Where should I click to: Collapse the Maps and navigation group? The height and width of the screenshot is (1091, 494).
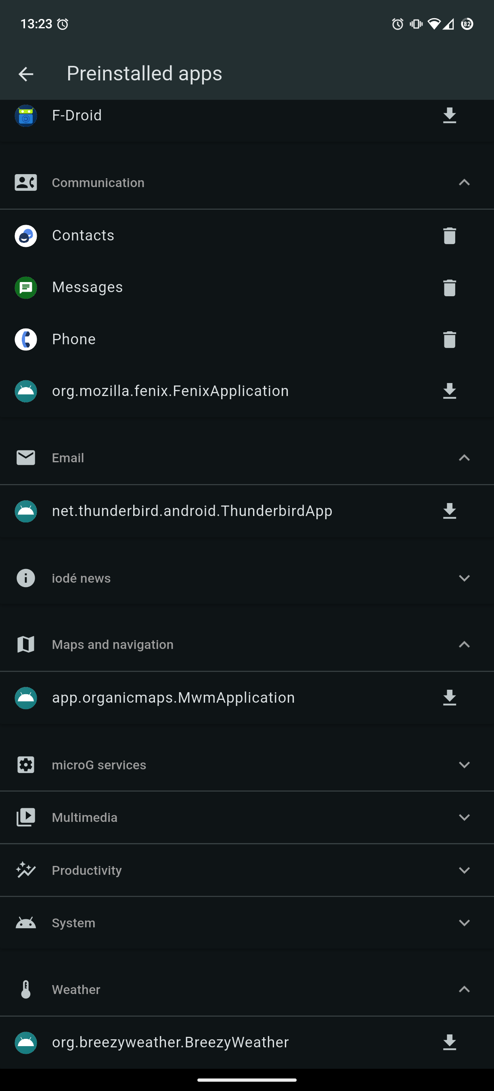click(x=464, y=644)
